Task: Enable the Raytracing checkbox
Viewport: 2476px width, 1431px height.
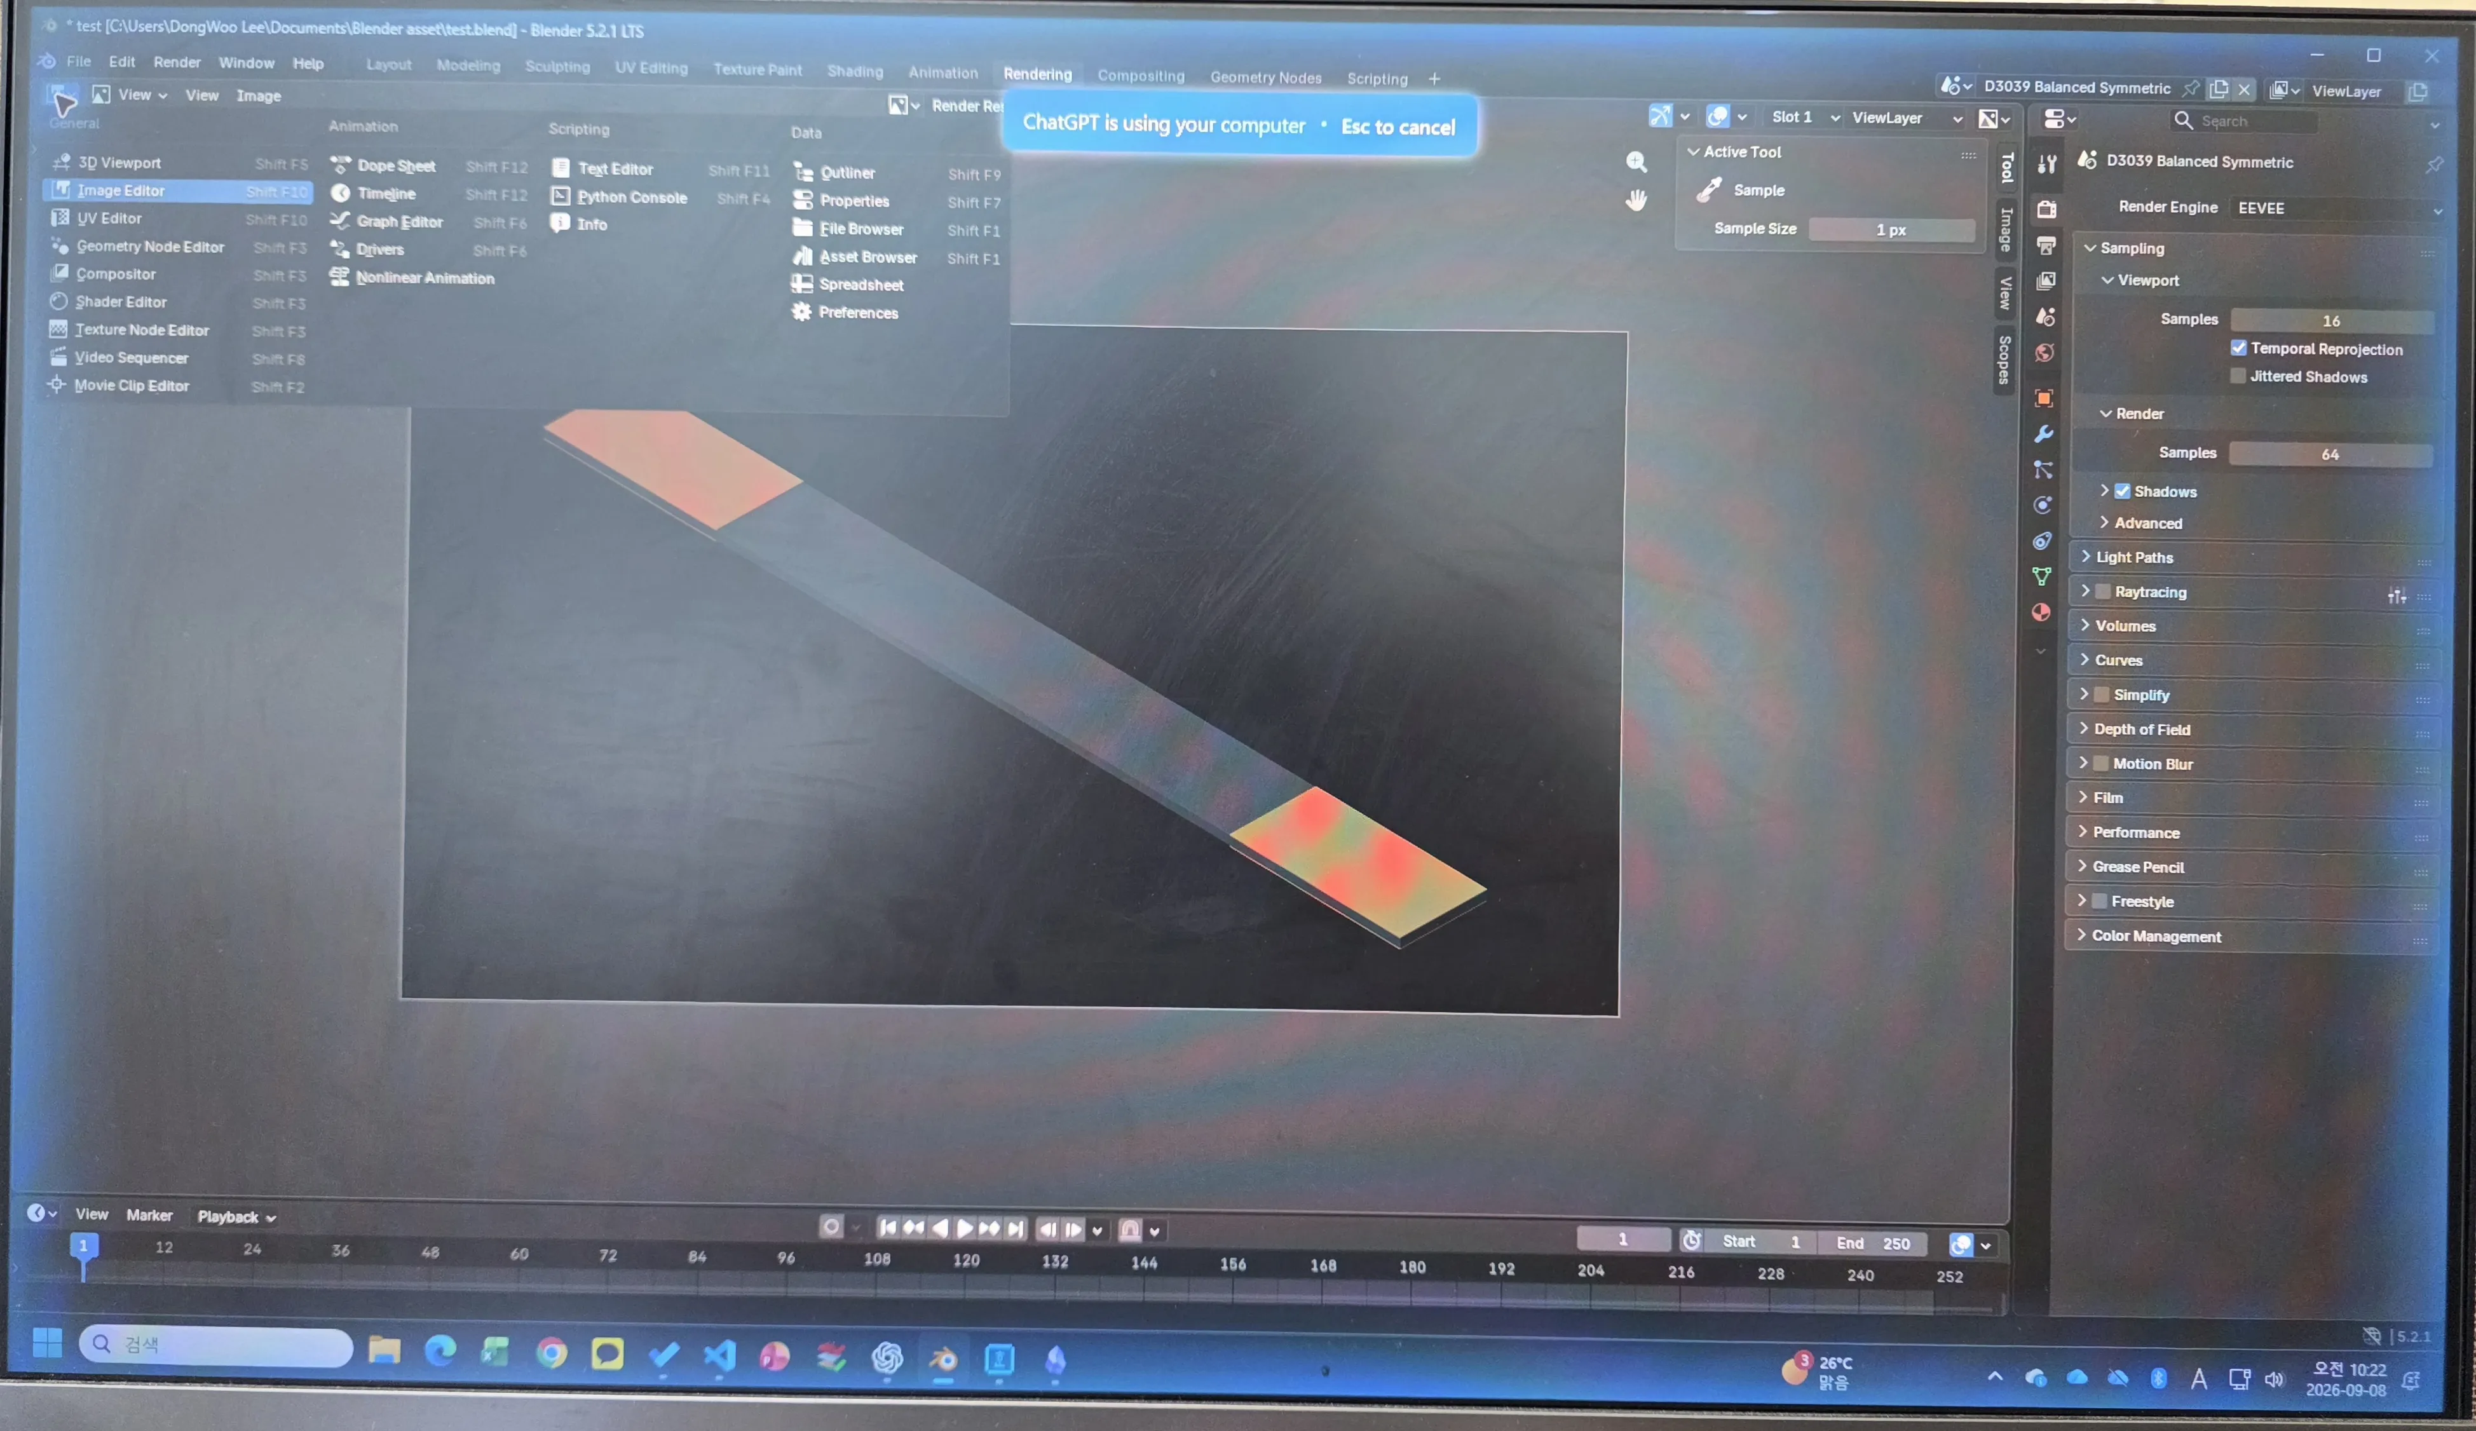Action: pos(2103,591)
